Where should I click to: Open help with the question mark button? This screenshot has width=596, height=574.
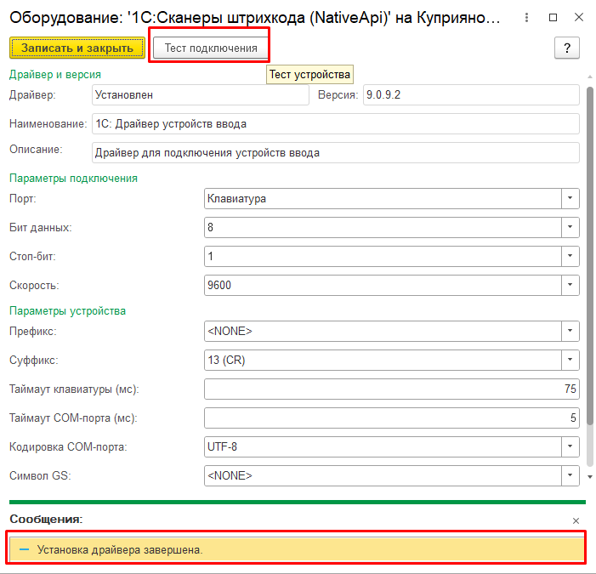(x=566, y=48)
